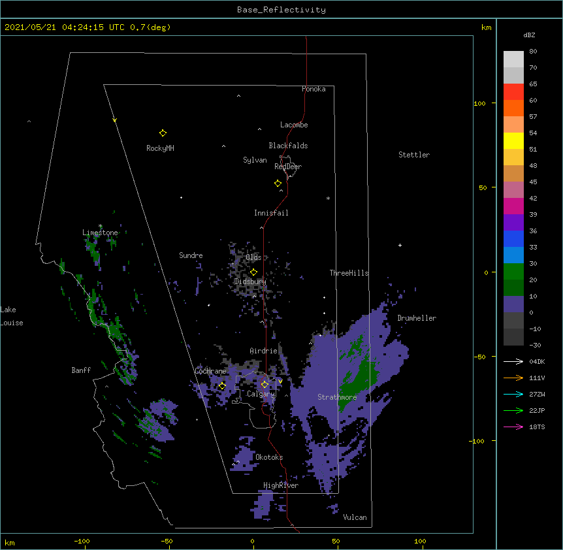Select the red 65 dBZ color swatch
Screen dimensions: 563x550
point(513,91)
